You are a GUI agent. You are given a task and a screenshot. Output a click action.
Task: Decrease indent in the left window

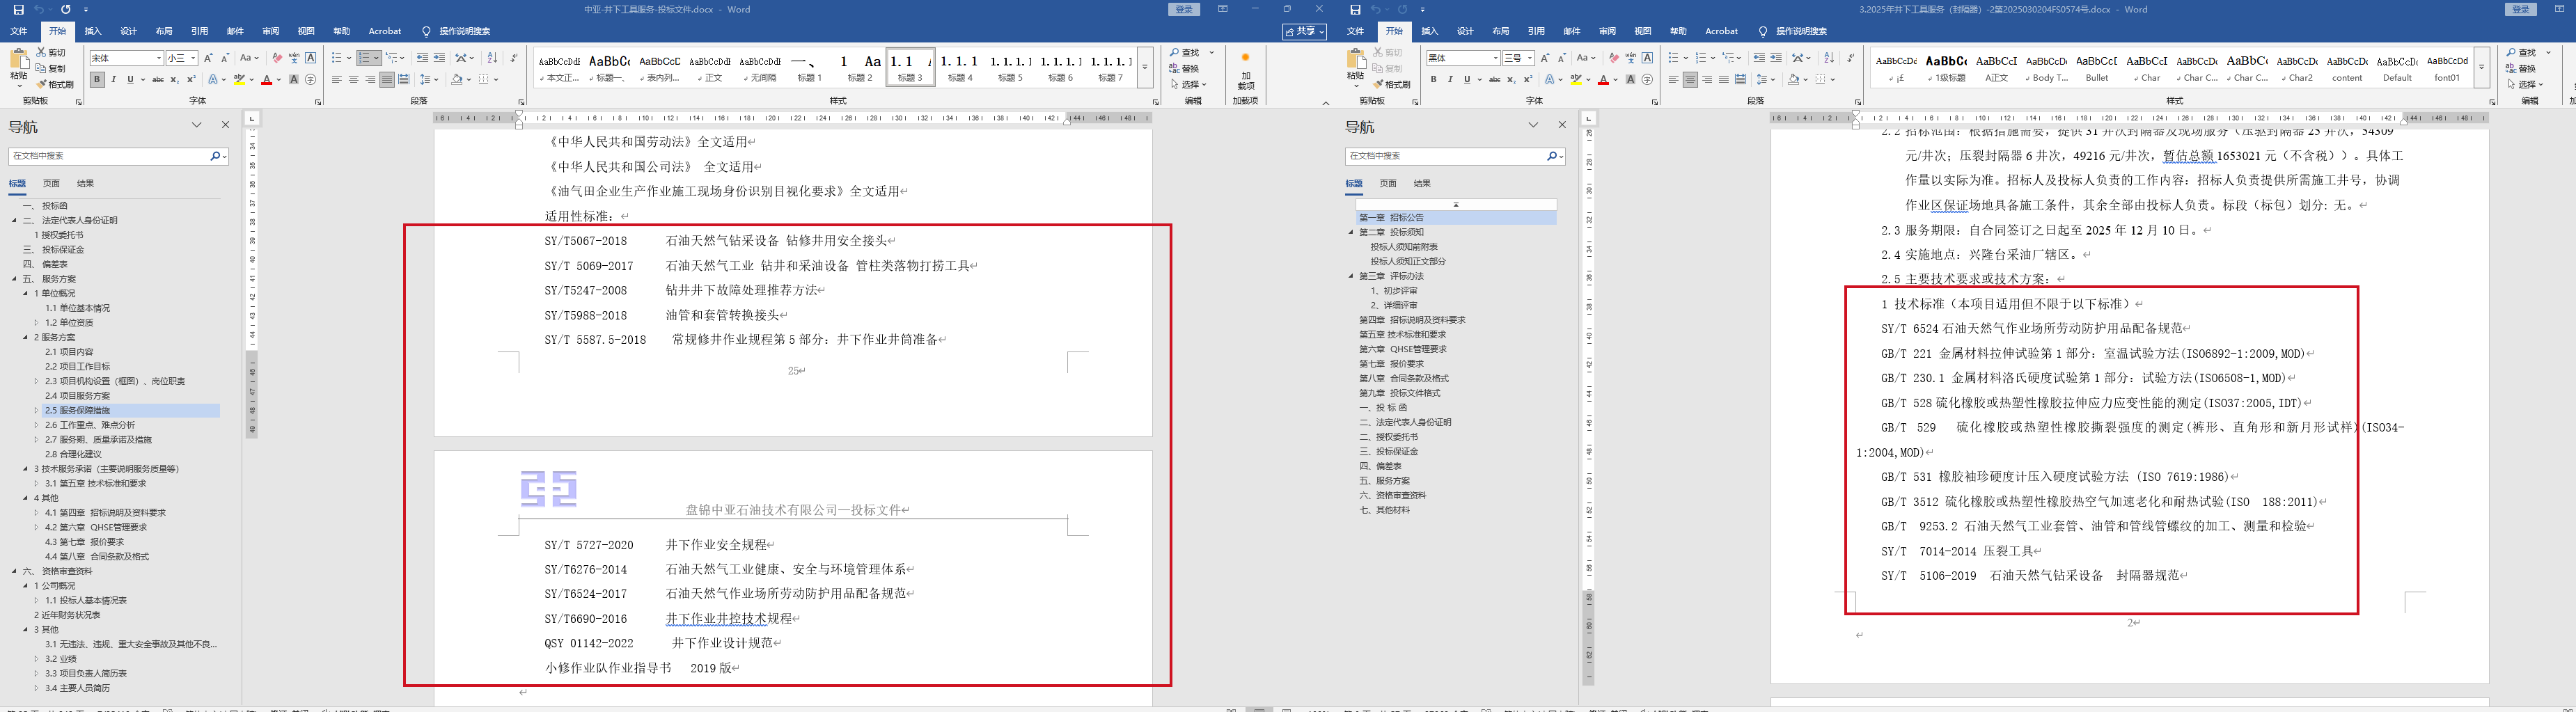click(422, 58)
